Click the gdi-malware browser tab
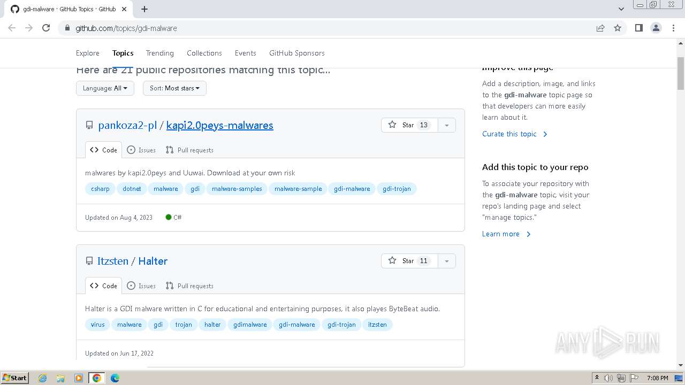This screenshot has height=385, width=685. 70,9
